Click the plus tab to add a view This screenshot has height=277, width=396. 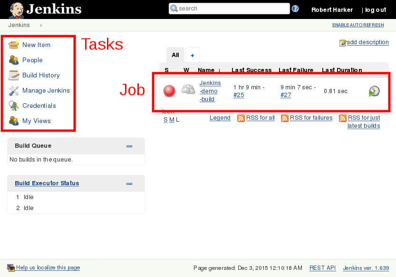point(193,55)
